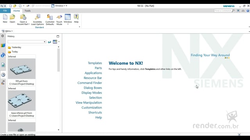Open the 555.prt thumbnail
Image resolution: width=250 pixels, height=140 pixels.
coord(22,68)
